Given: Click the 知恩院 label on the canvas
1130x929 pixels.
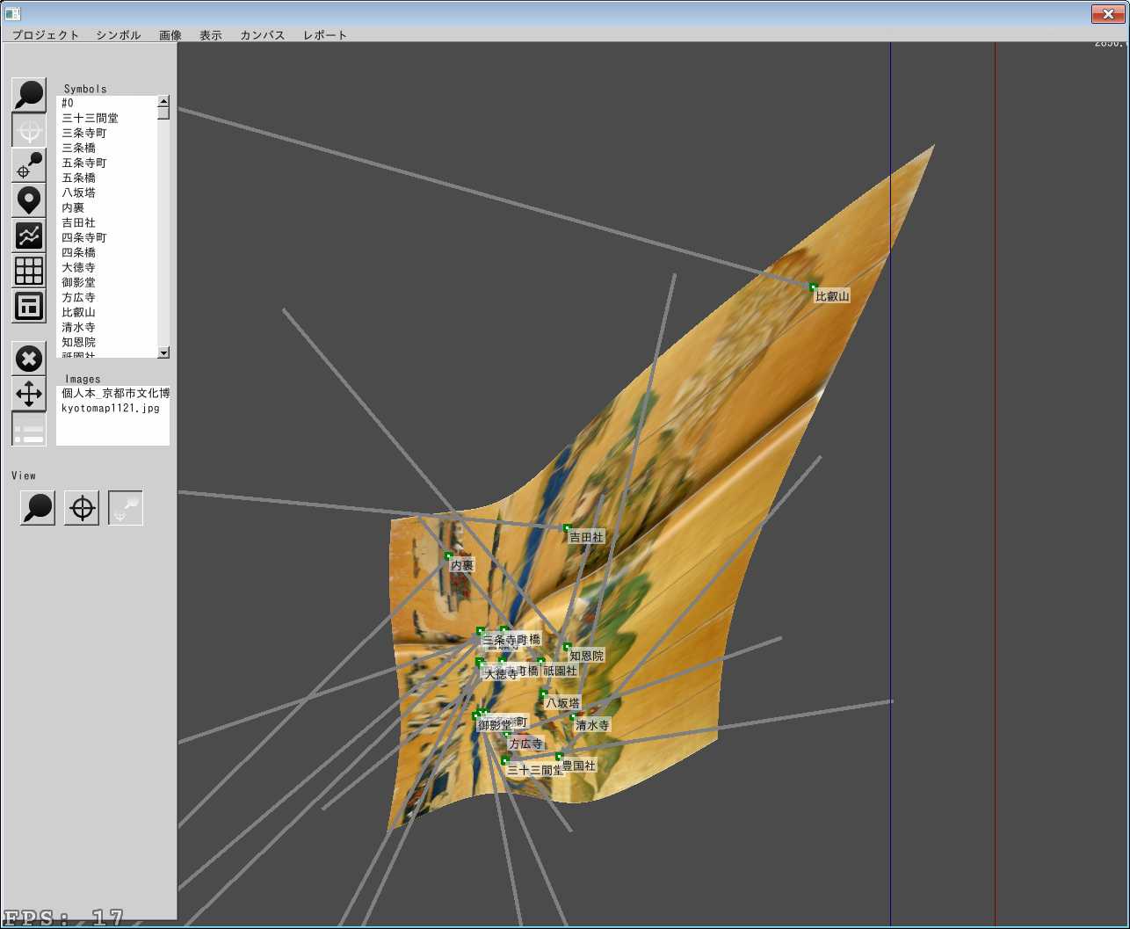Looking at the screenshot, I should 586,656.
